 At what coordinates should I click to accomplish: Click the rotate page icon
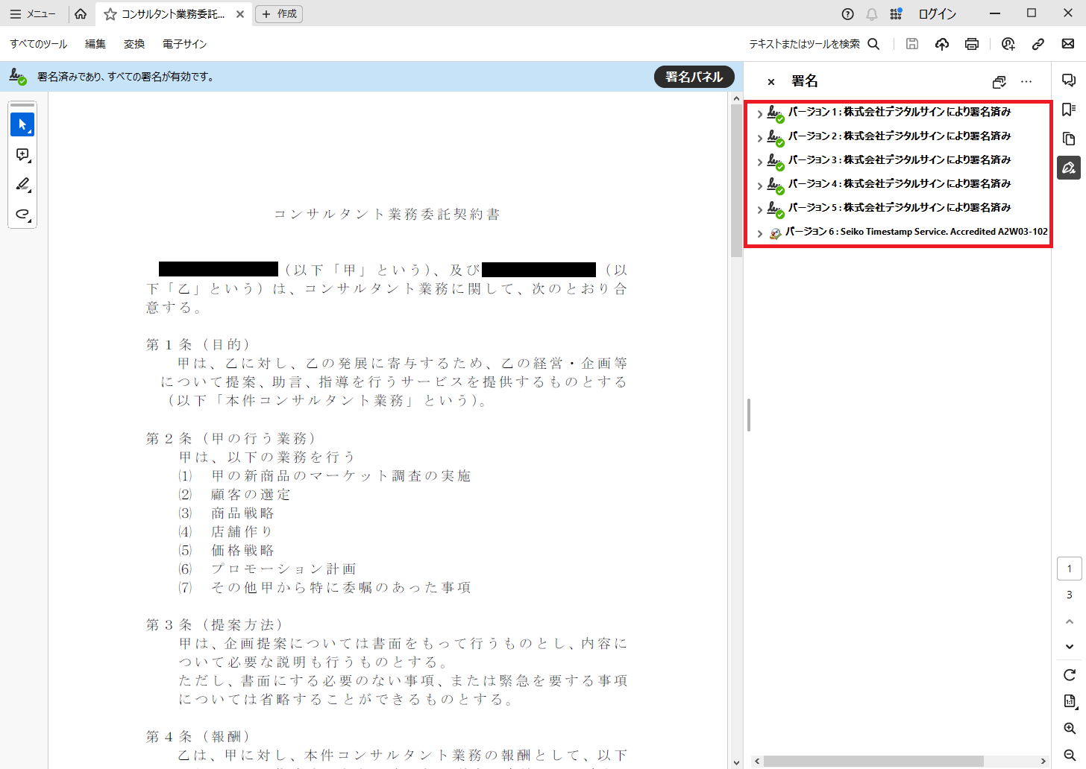(x=1069, y=674)
